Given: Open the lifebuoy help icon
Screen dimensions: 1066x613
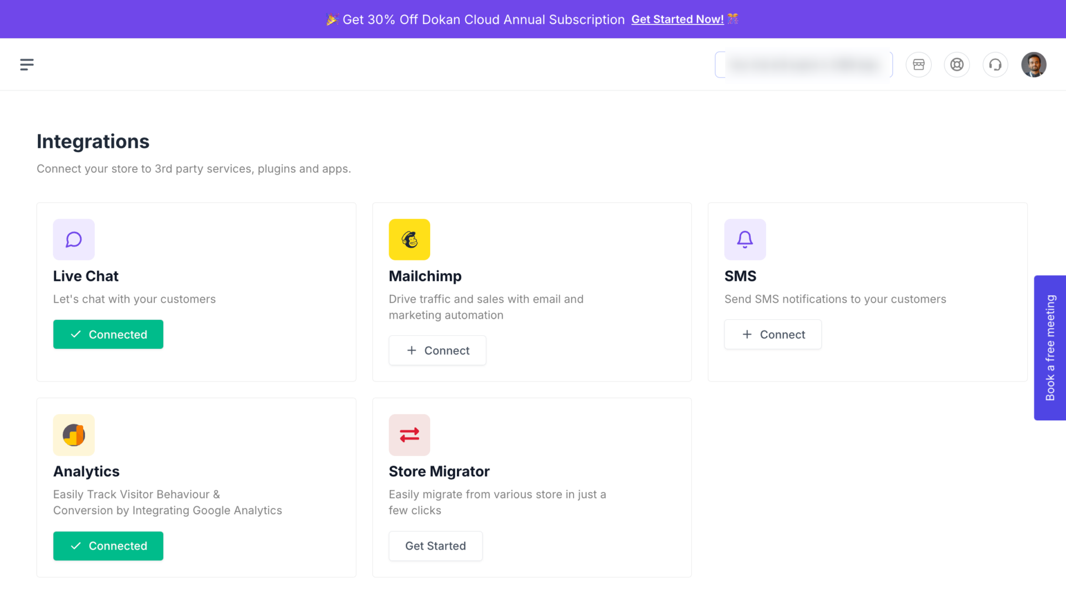Looking at the screenshot, I should coord(957,64).
